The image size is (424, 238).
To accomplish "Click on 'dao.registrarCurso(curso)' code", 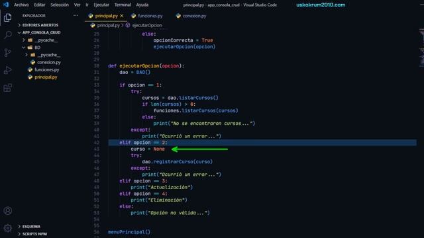I will [x=177, y=161].
